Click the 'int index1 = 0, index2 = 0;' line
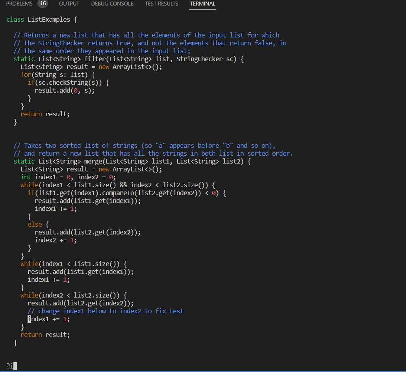Screen dimensions: 406x372 [x=68, y=177]
